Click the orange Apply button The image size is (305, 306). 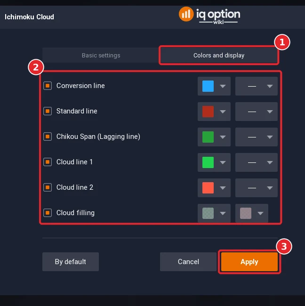(249, 262)
